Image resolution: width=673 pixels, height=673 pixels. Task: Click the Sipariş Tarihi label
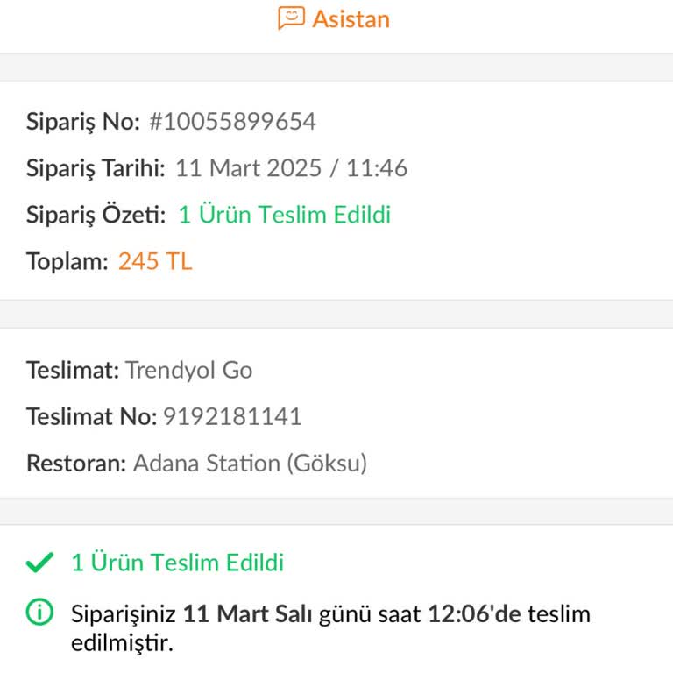pos(96,168)
